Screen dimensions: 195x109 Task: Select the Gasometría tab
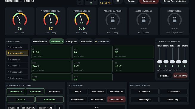point(57,41)
